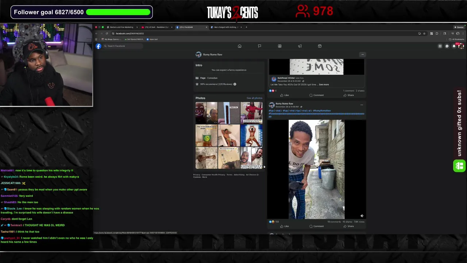This screenshot has width=467, height=263.
Task: Open Baldhead Winter profile name
Action: [286, 78]
